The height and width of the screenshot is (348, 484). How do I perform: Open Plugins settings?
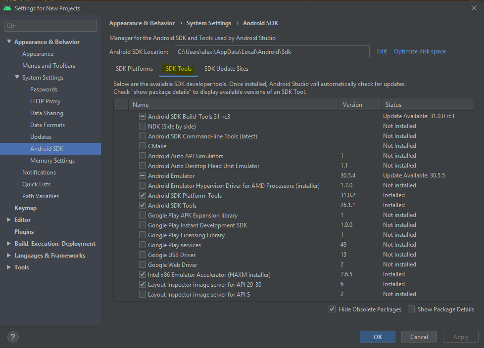24,232
